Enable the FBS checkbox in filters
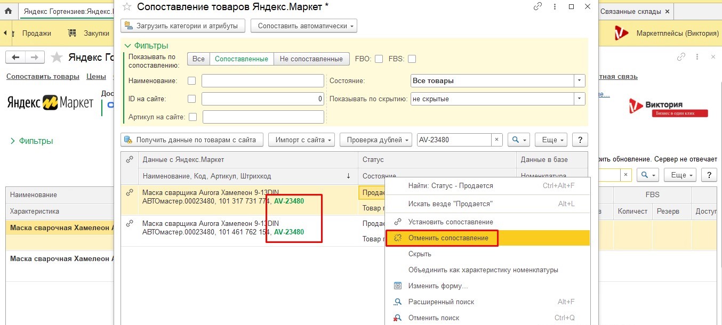722x325 pixels. 412,59
